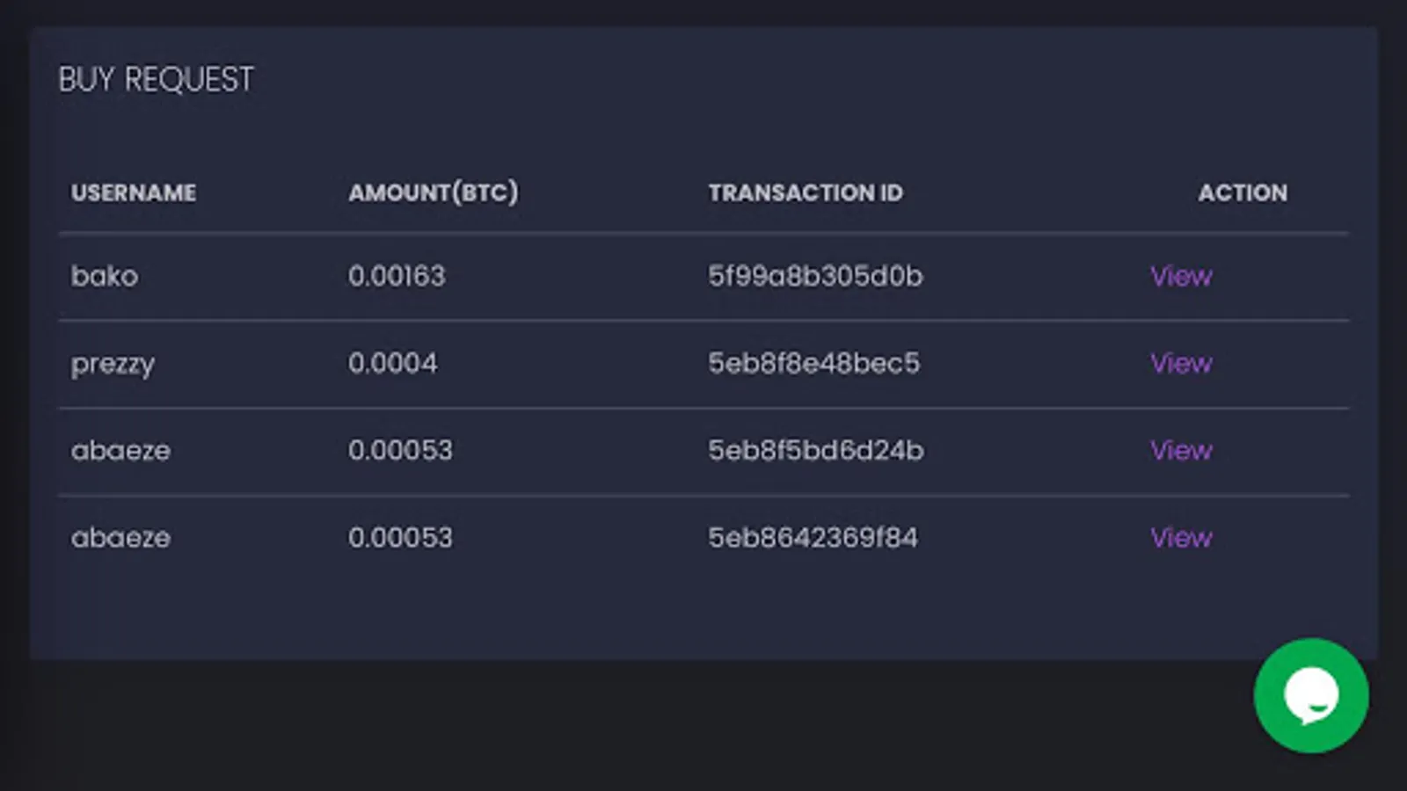Click transaction ID 5eb8642369f84
This screenshot has height=791, width=1407.
[813, 537]
